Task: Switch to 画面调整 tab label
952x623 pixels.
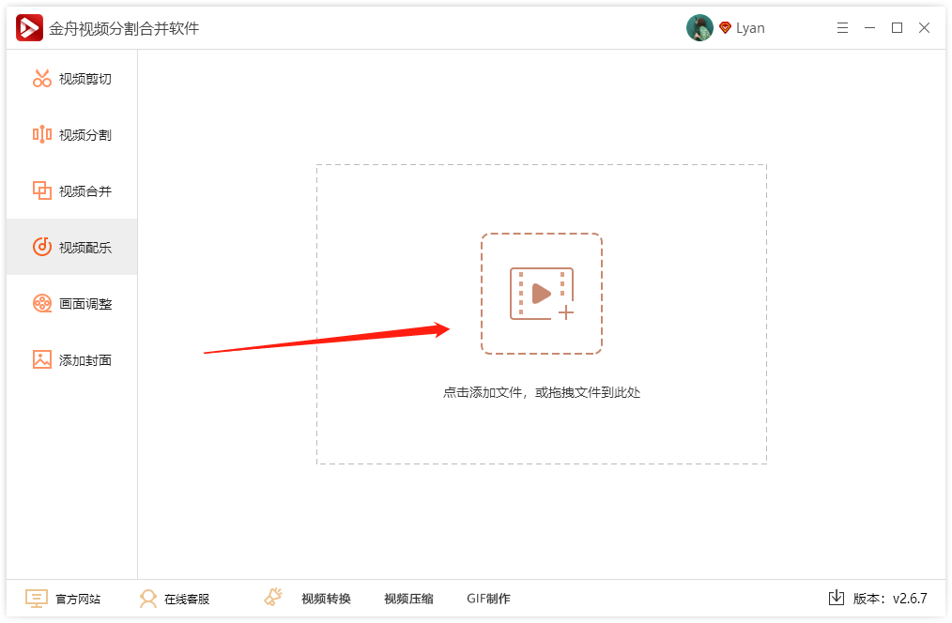Action: (x=85, y=304)
